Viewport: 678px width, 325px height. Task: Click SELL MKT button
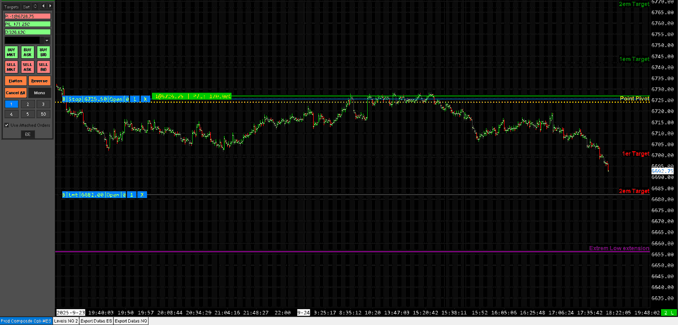point(11,67)
